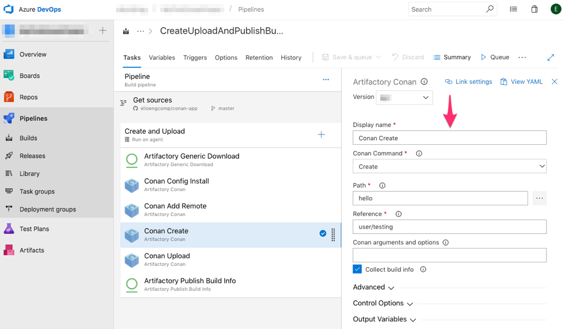This screenshot has height=329, width=564.
Task: Uncheck the Collect build info checkbox
Action: click(357, 269)
